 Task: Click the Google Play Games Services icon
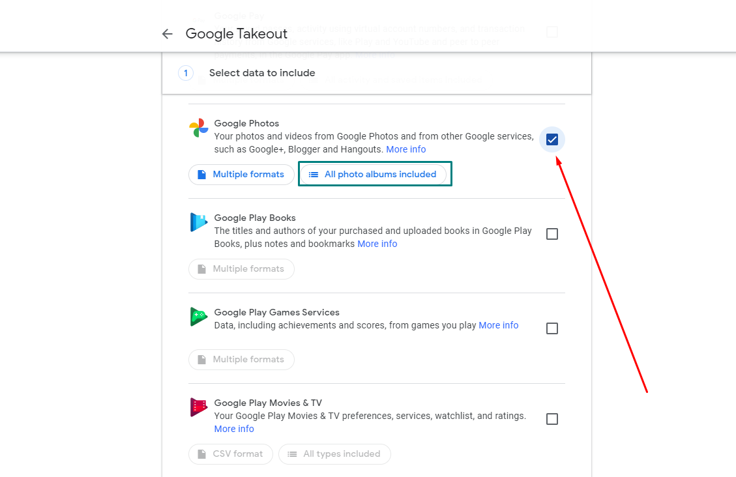click(x=199, y=317)
